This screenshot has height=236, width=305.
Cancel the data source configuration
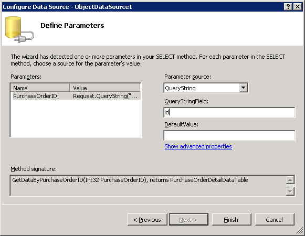275,220
